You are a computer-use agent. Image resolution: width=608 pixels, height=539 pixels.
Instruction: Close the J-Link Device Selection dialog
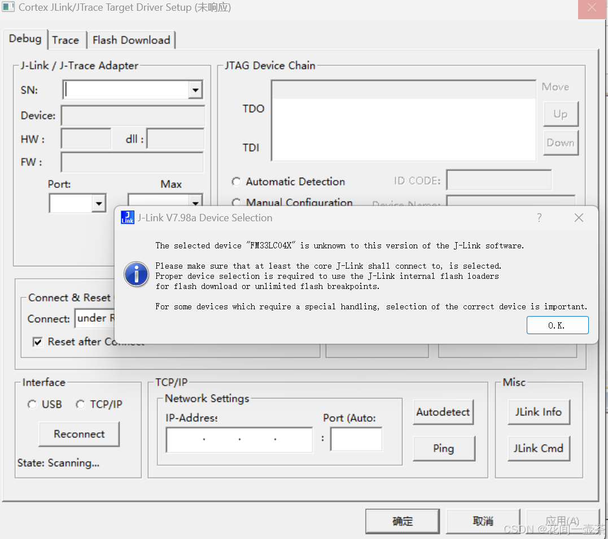click(x=579, y=217)
